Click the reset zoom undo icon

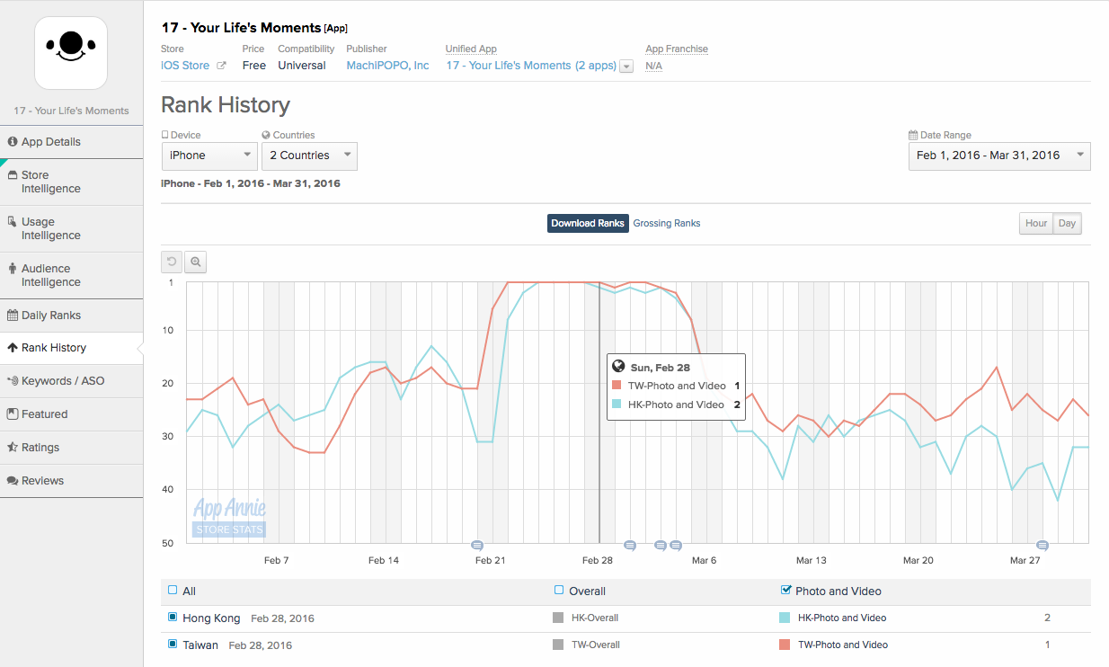(x=172, y=262)
